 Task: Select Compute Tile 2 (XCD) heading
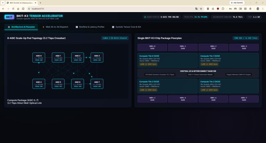pyautogui.click(x=149, y=82)
